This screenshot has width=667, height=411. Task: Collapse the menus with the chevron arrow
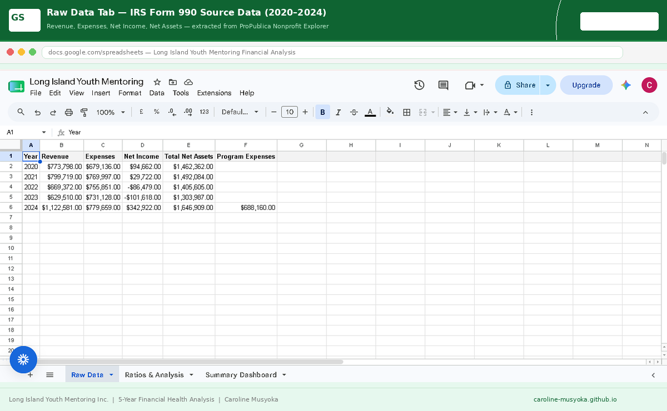point(645,112)
